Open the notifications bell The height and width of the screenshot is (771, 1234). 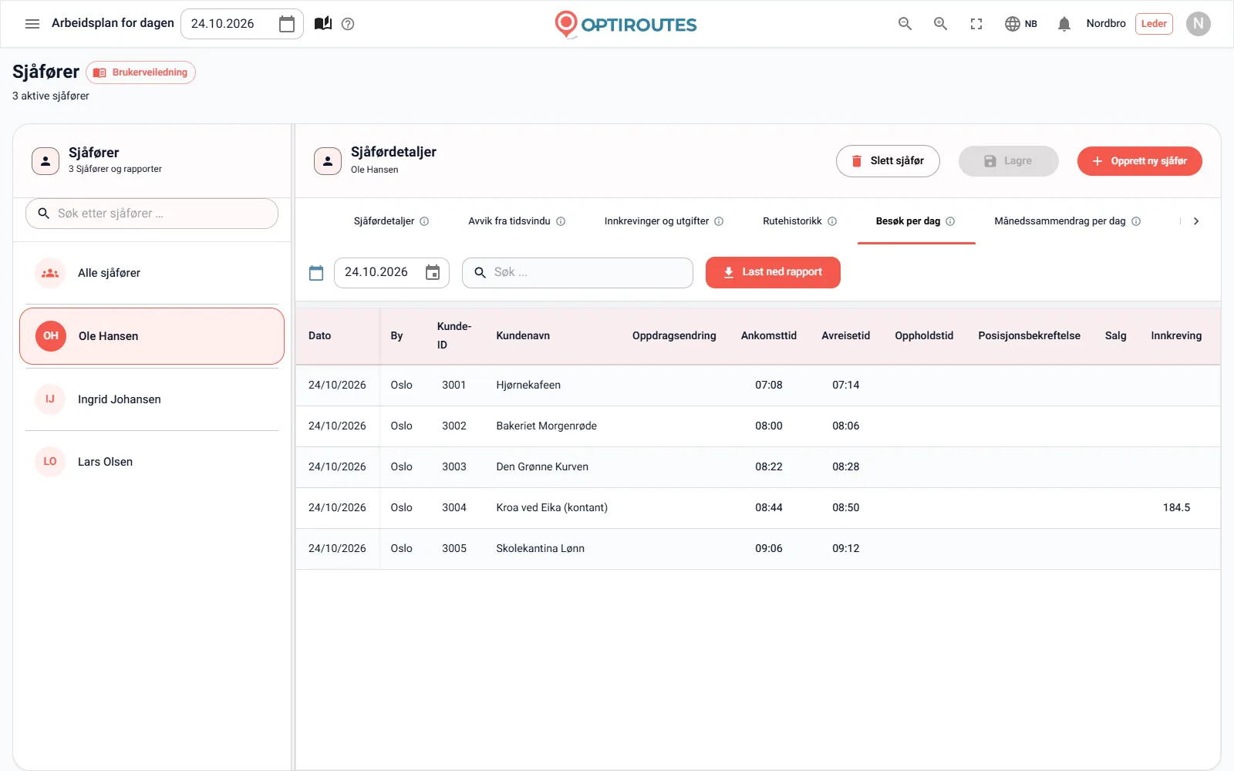[1064, 24]
